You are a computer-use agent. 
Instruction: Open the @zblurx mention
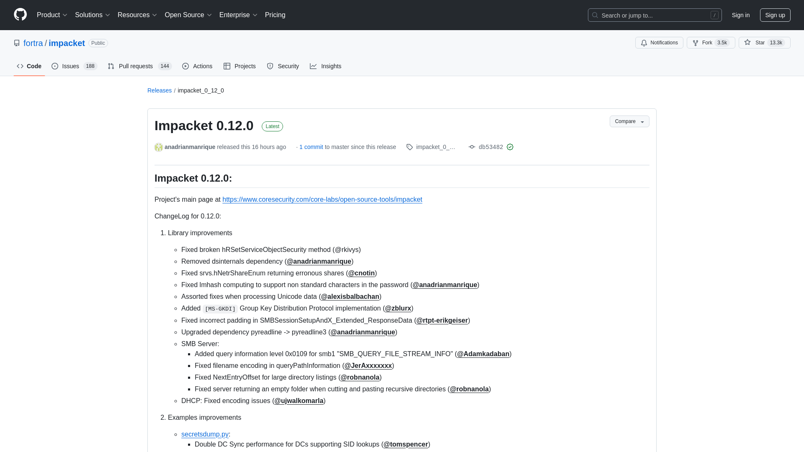398,308
